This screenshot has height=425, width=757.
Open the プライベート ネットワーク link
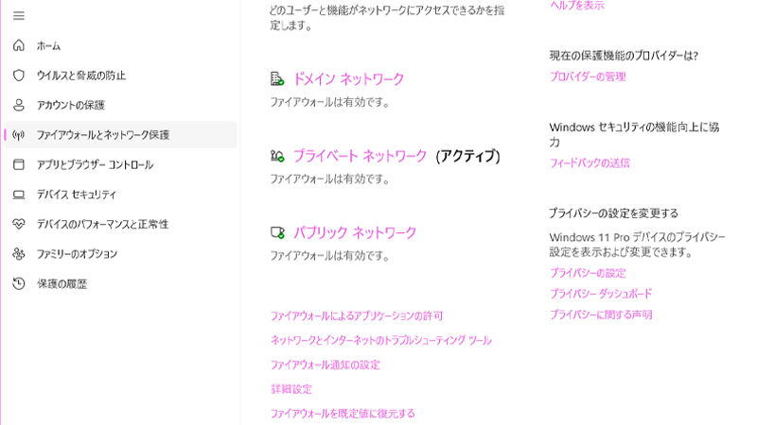(361, 156)
